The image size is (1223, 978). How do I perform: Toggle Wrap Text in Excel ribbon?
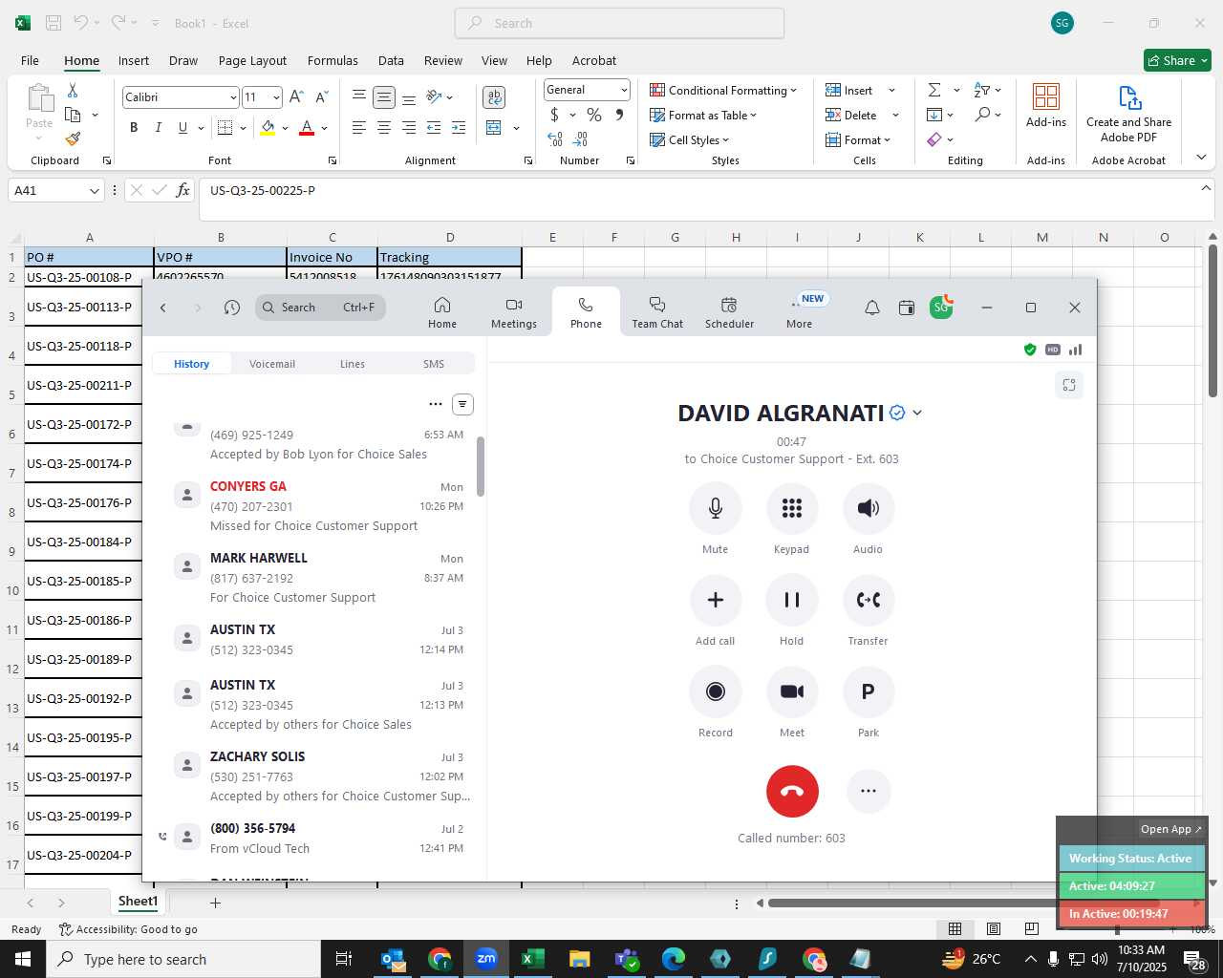coord(494,97)
